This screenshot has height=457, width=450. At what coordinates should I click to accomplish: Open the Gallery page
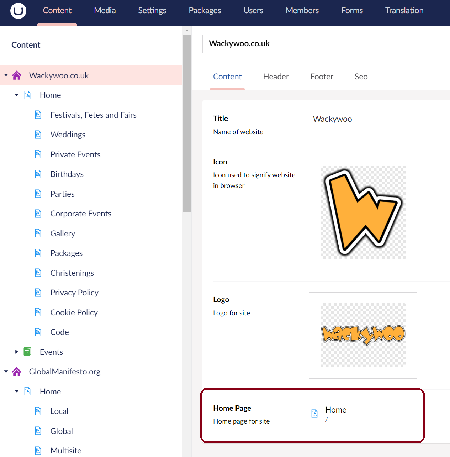[63, 233]
